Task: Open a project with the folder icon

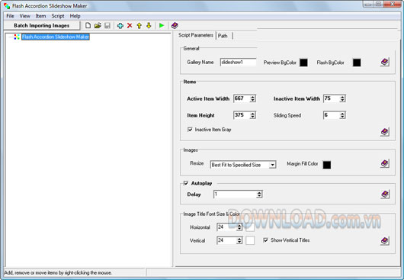Action: (98, 25)
